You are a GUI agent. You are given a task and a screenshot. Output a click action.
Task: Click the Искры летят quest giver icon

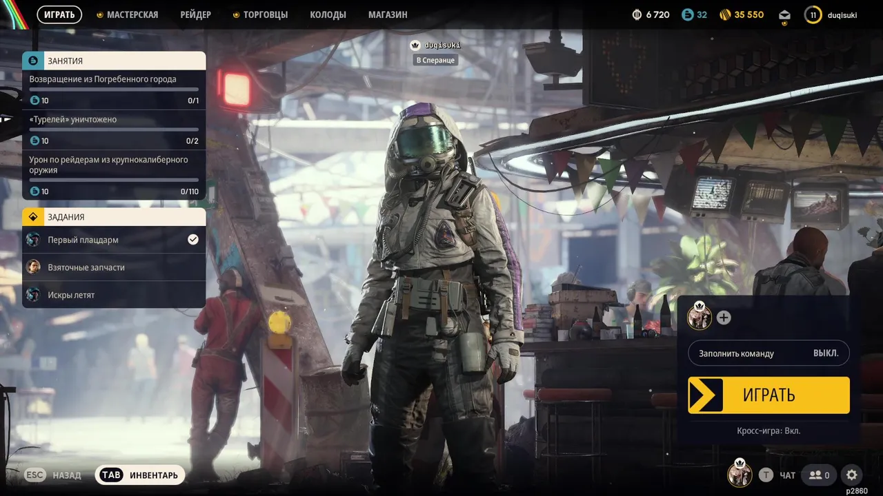click(x=33, y=295)
